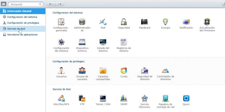Open the Hardware settings icon

pyautogui.click(x=145, y=22)
